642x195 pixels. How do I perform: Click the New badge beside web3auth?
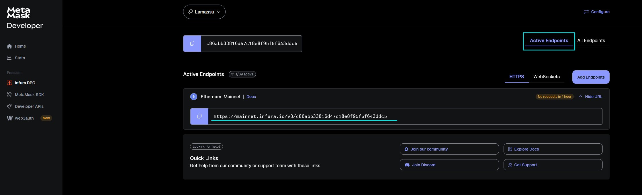tap(46, 118)
